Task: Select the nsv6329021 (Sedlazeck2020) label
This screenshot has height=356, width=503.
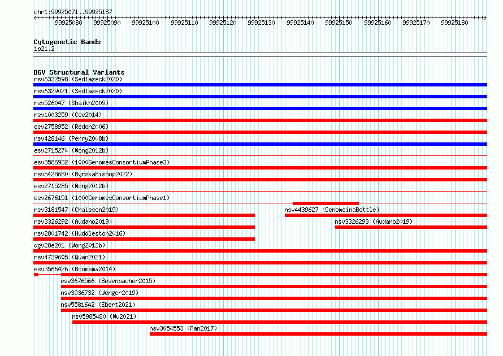Action: coord(78,91)
